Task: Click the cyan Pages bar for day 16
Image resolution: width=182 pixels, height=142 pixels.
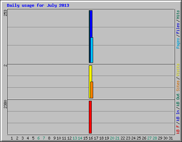Action: 92,50
